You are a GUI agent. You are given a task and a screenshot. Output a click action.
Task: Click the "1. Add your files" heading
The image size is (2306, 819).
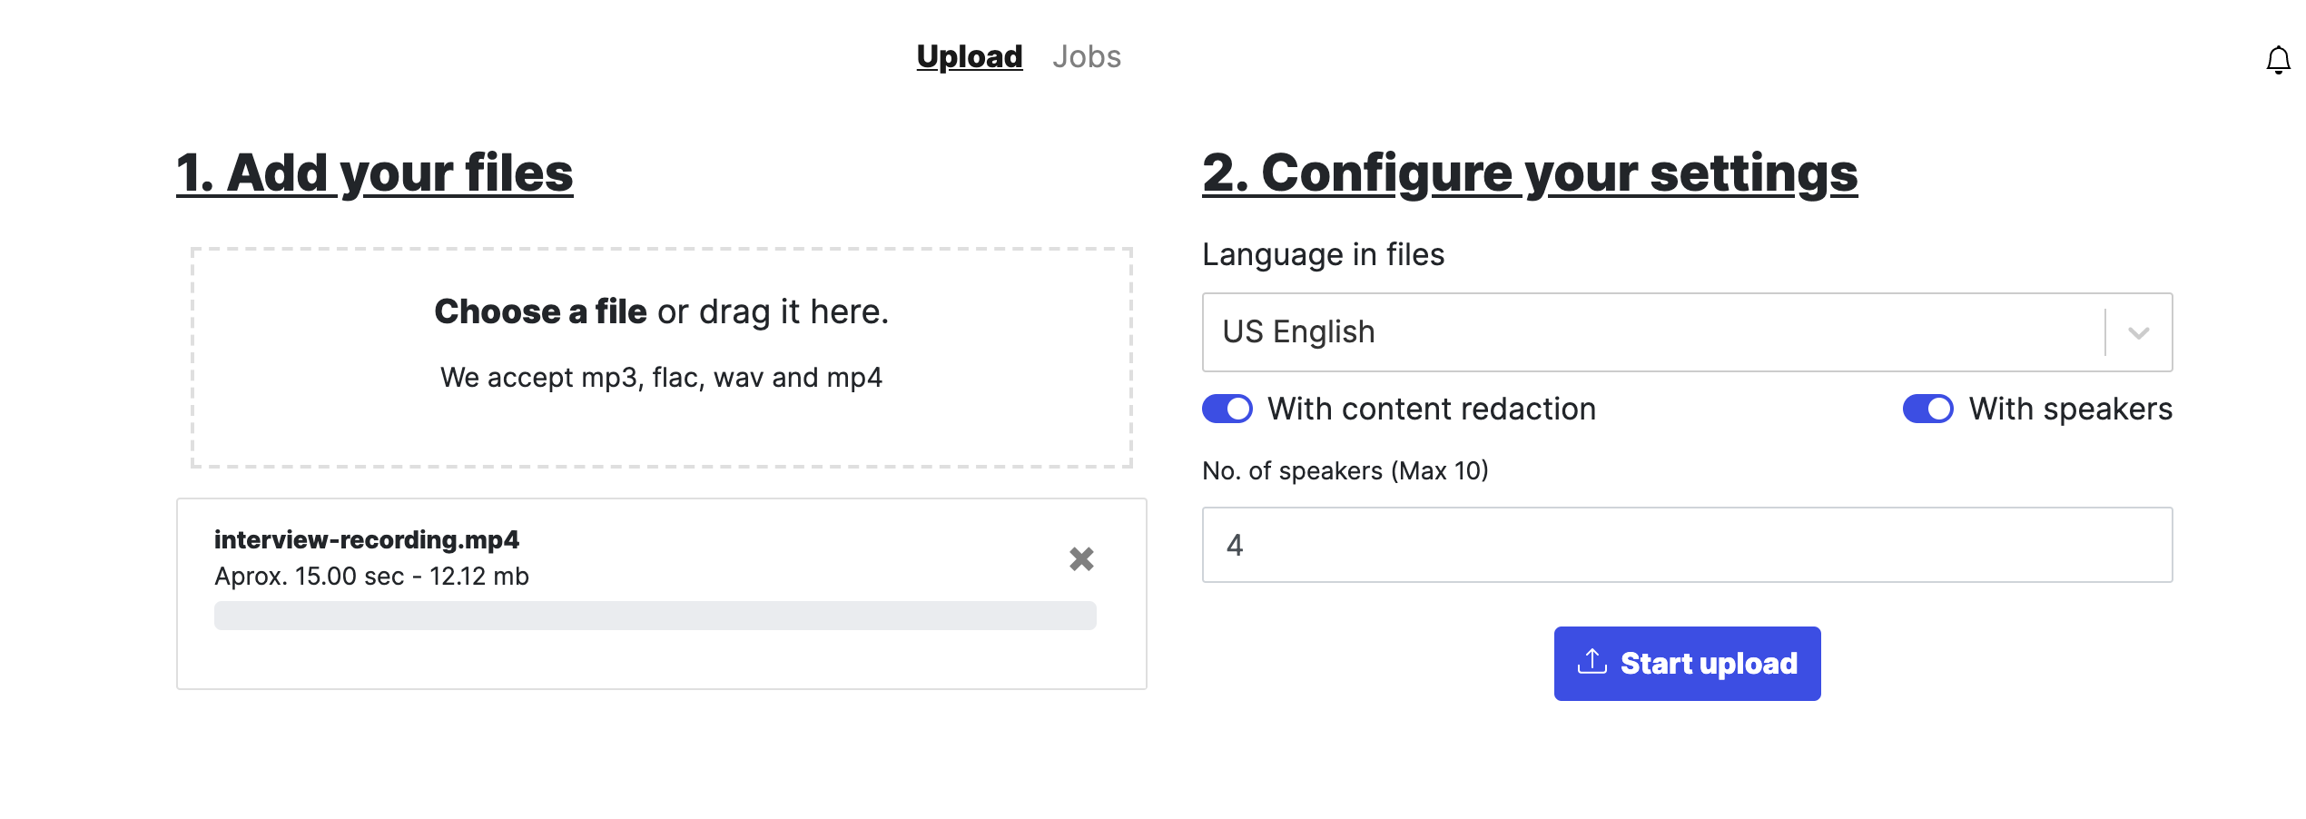375,173
